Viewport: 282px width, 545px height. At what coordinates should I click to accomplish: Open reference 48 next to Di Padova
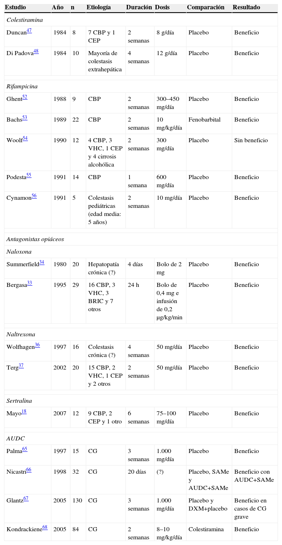pyautogui.click(x=36, y=51)
